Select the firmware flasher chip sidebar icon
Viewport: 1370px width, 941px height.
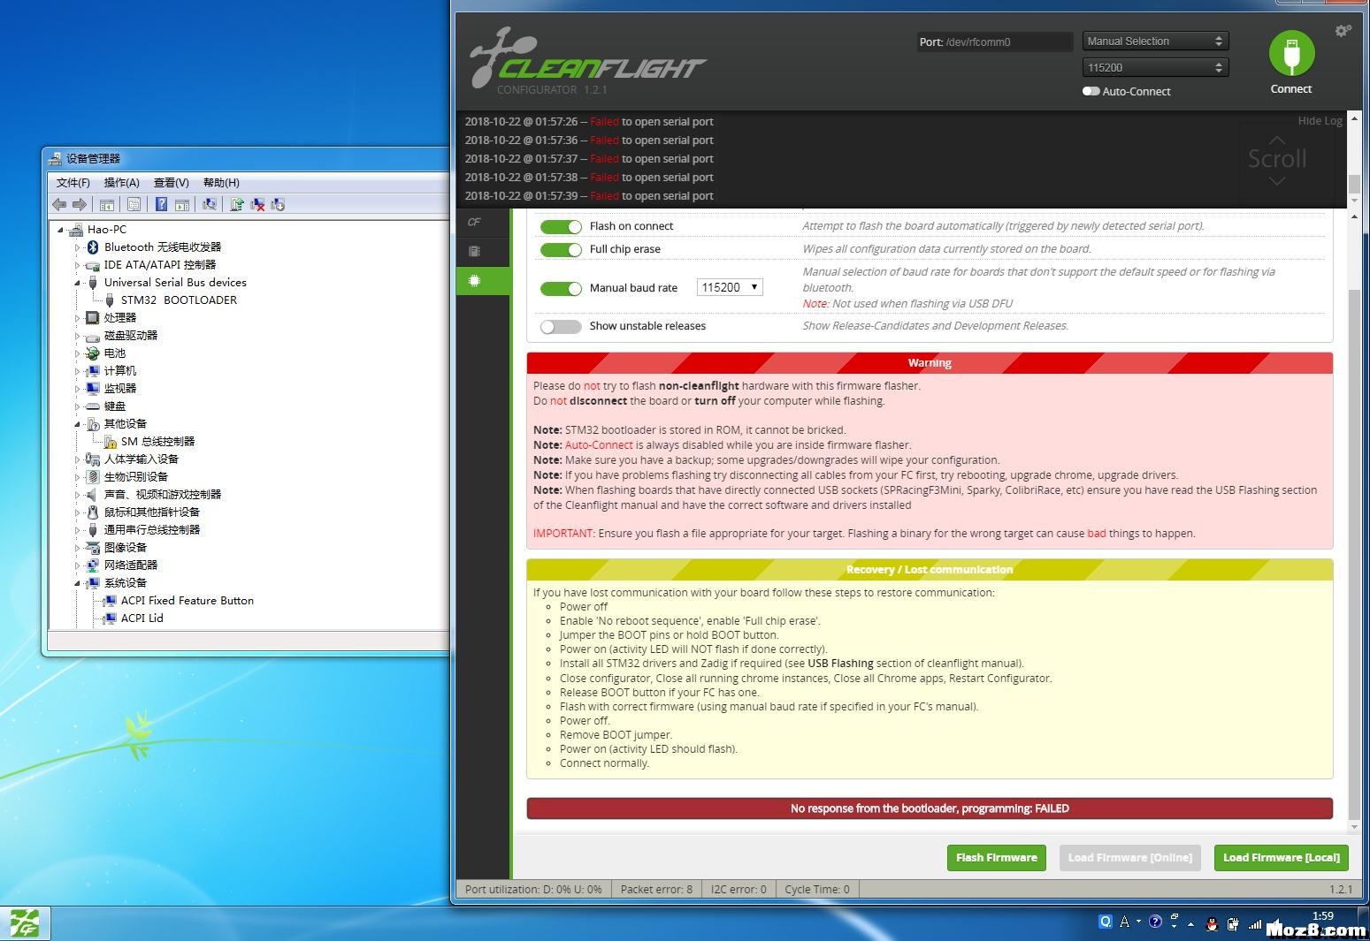pos(475,280)
